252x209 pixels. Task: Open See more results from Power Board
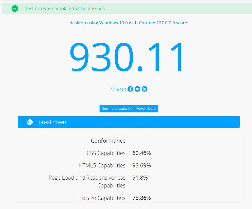pyautogui.click(x=129, y=109)
